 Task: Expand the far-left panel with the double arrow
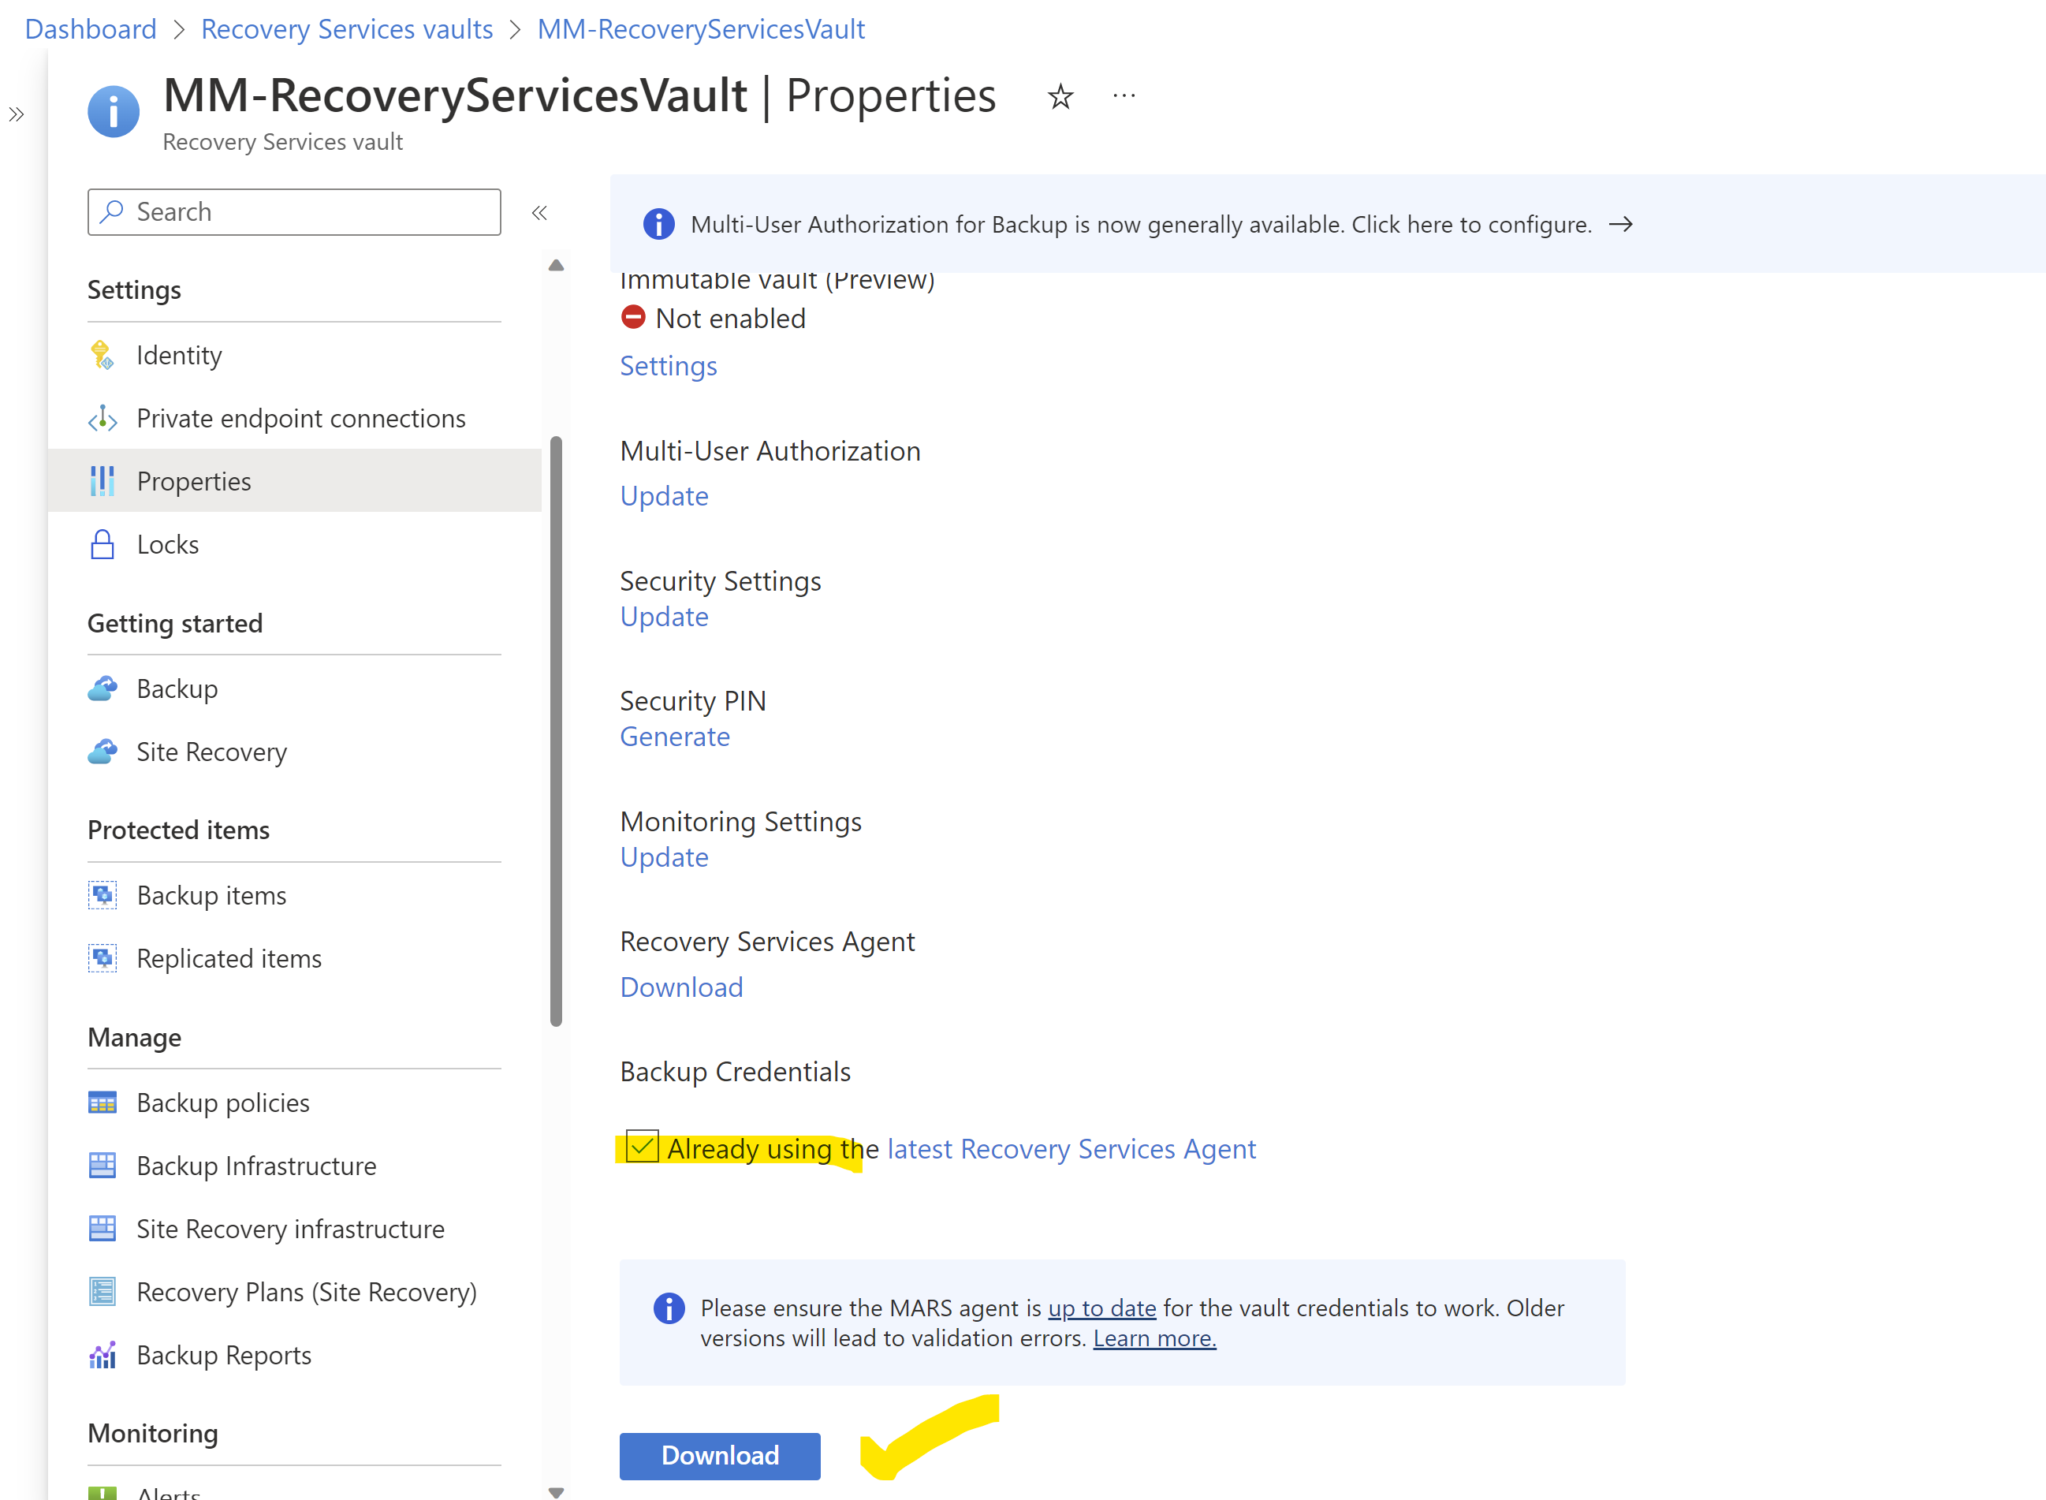16,114
